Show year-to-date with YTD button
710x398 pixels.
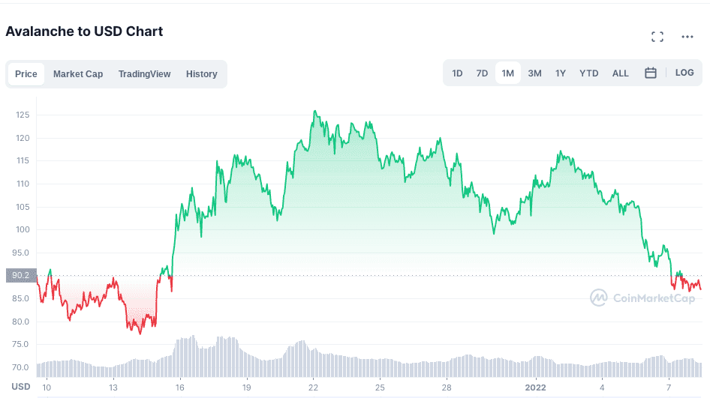click(589, 73)
